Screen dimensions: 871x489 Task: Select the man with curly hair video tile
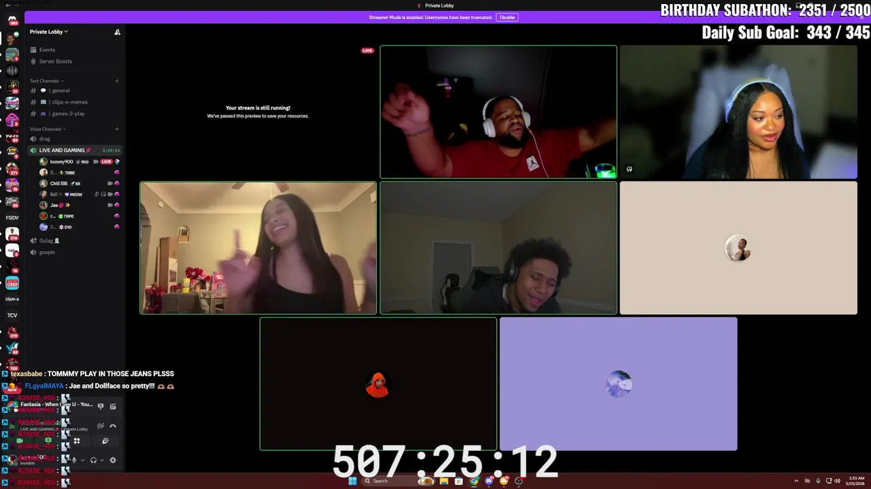[x=498, y=248]
